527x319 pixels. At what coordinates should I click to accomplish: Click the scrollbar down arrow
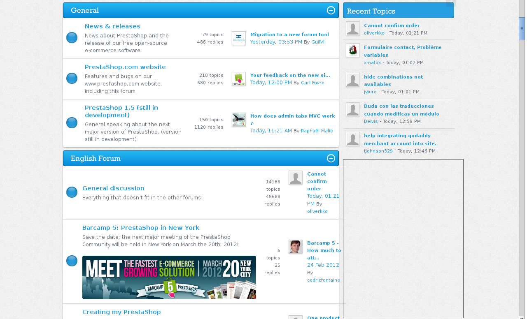pos(522,317)
